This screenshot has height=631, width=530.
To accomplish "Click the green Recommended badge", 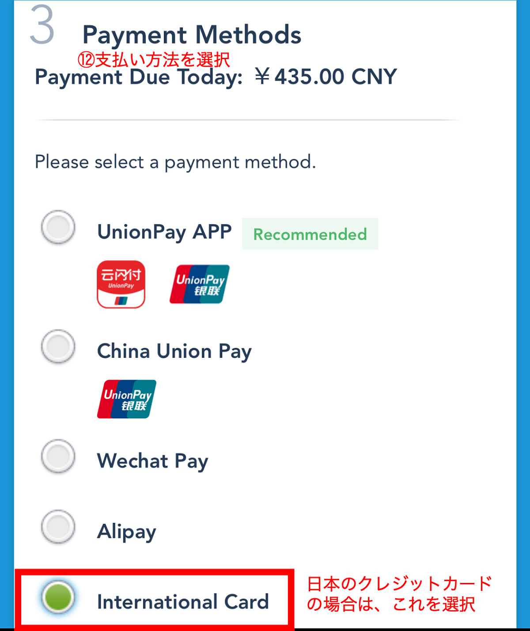I will click(x=310, y=234).
